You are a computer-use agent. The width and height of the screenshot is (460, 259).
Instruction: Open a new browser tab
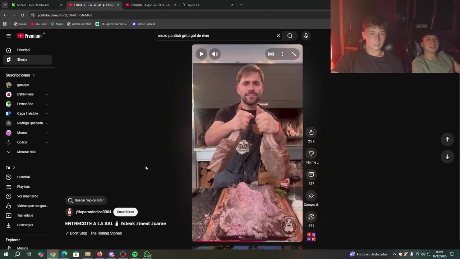[x=241, y=5]
